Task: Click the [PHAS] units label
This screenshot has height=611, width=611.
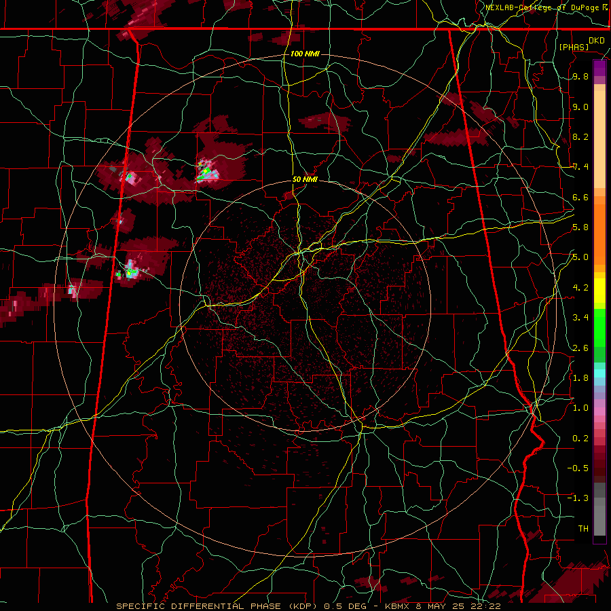Action: click(574, 47)
